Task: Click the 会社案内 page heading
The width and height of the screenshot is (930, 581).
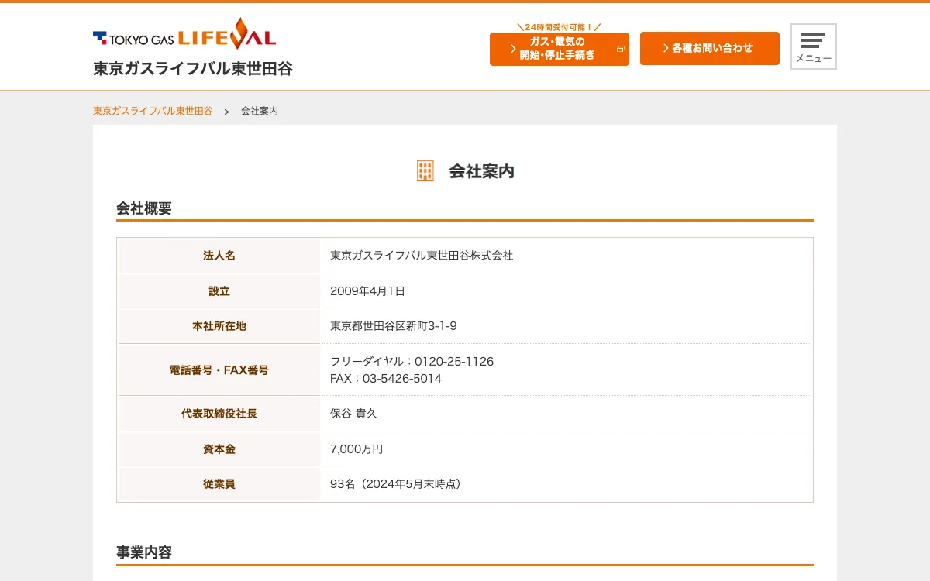Action: (x=482, y=171)
